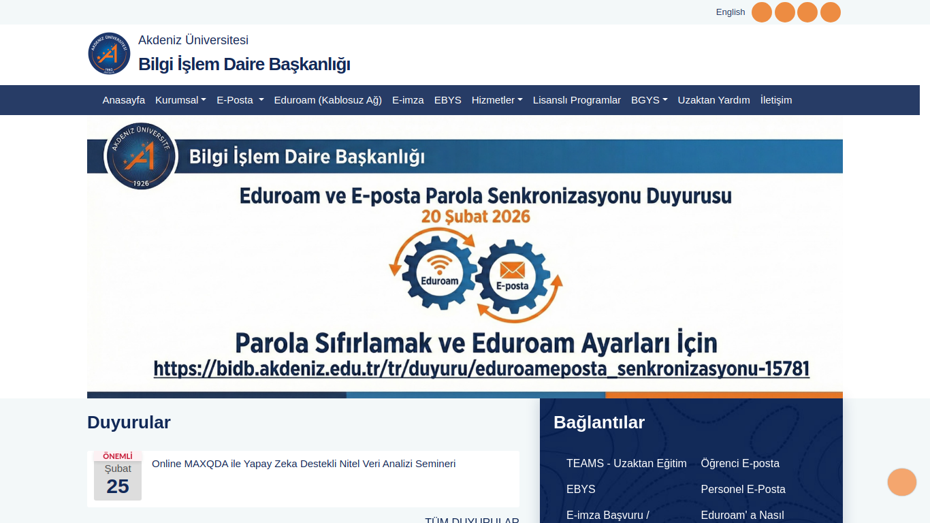Open the Eduroam password sync announcement banner

click(x=465, y=257)
